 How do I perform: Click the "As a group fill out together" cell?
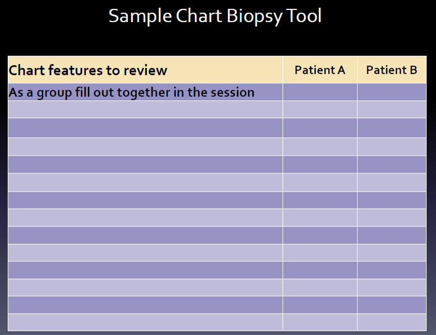[146, 92]
